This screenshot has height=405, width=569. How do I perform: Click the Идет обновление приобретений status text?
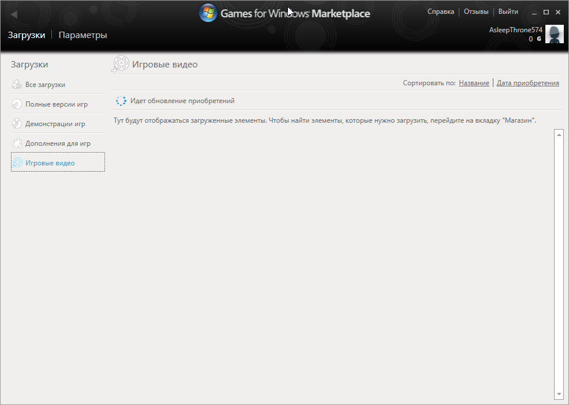point(182,101)
